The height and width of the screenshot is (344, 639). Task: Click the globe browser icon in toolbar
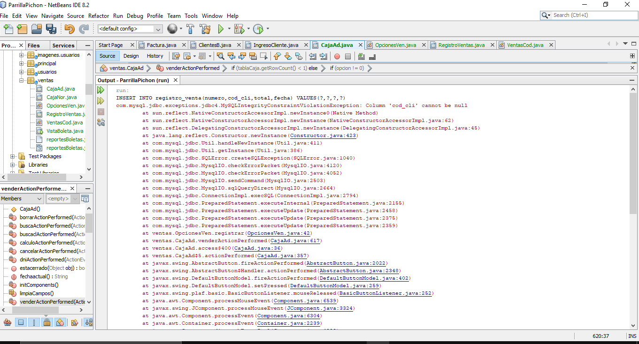172,29
